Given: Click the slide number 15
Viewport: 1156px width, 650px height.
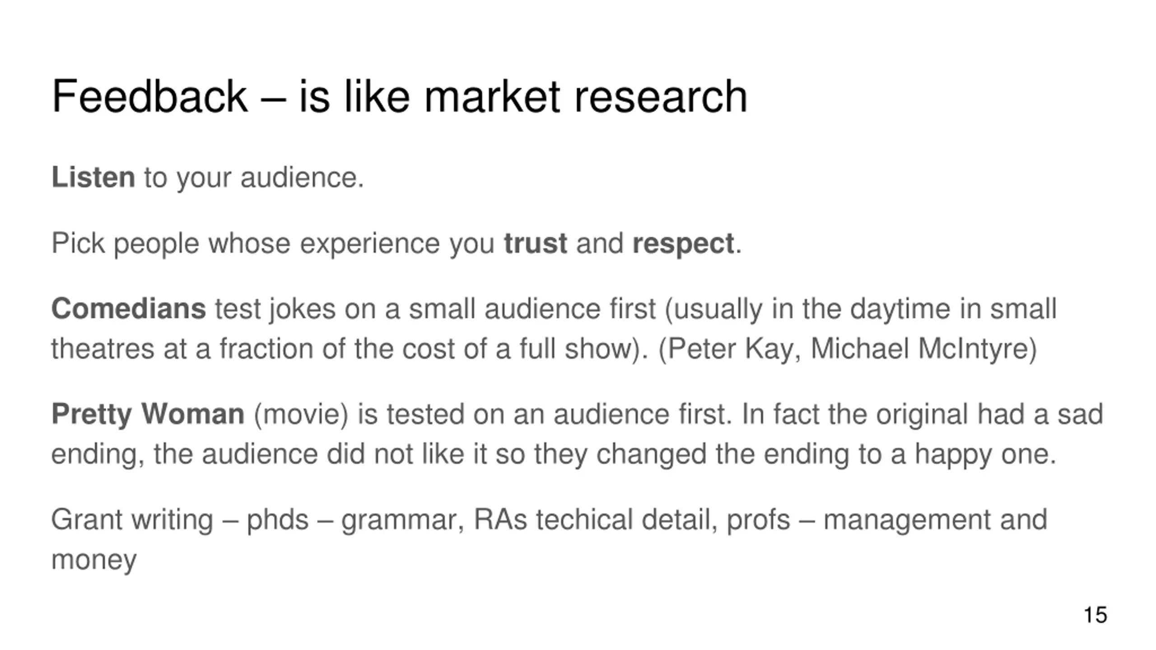Looking at the screenshot, I should tap(1095, 615).
